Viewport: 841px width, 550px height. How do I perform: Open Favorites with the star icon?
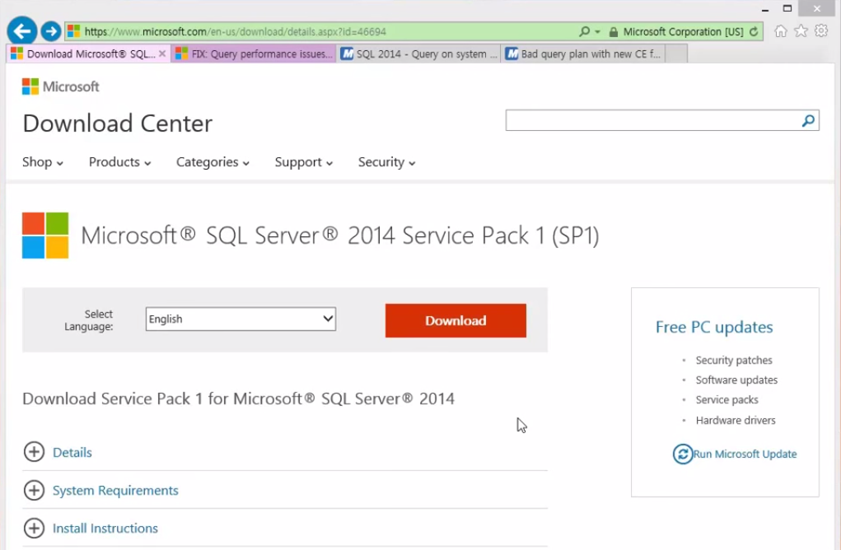(801, 31)
